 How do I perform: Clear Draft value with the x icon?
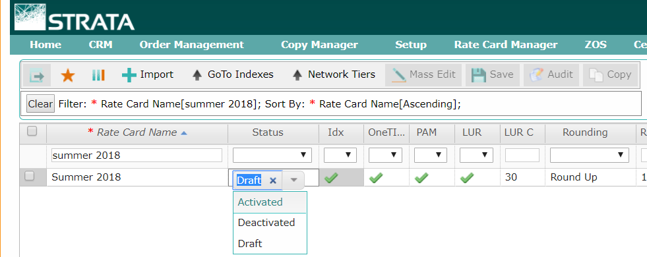273,181
